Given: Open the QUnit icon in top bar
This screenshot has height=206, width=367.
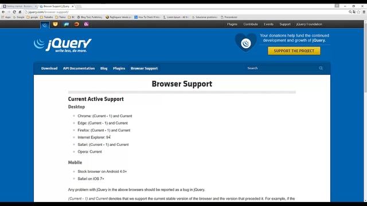Looking at the screenshot, I should click(86, 24).
